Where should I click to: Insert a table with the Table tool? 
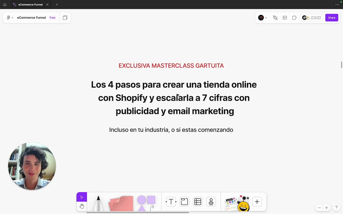click(x=198, y=202)
